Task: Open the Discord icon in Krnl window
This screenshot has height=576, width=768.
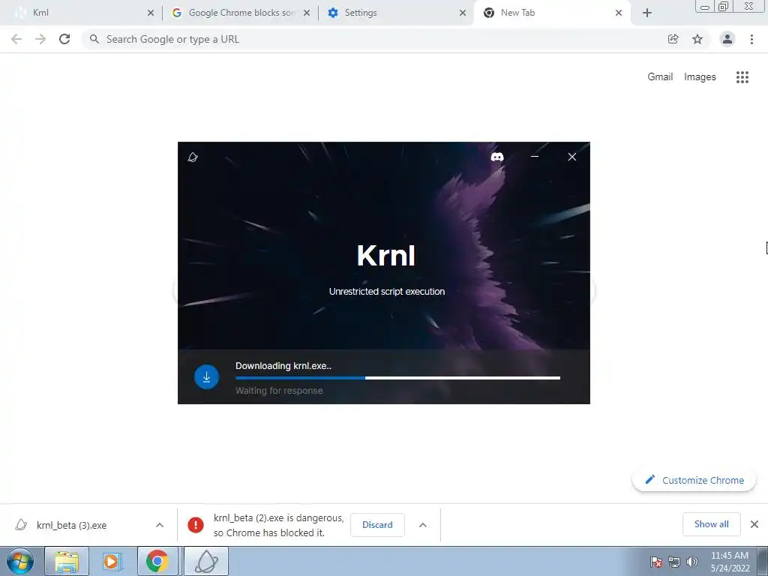Action: [497, 157]
